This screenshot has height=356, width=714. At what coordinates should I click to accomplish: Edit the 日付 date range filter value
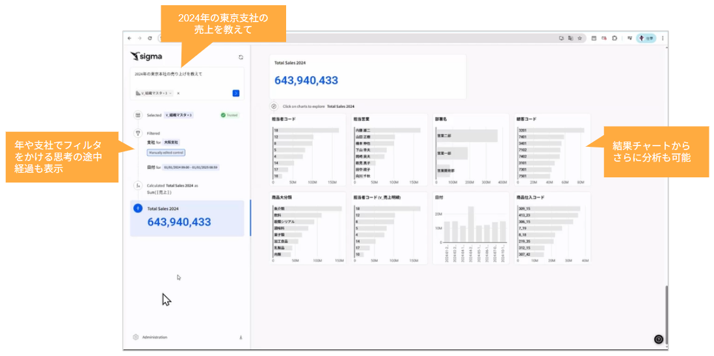191,167
